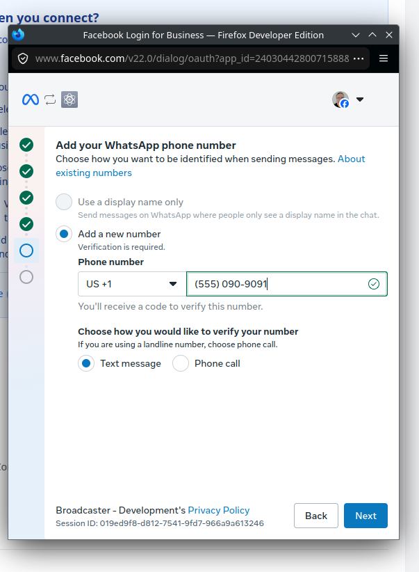419x572 pixels.
Task: Choose Phone call verification radio
Action: [181, 363]
